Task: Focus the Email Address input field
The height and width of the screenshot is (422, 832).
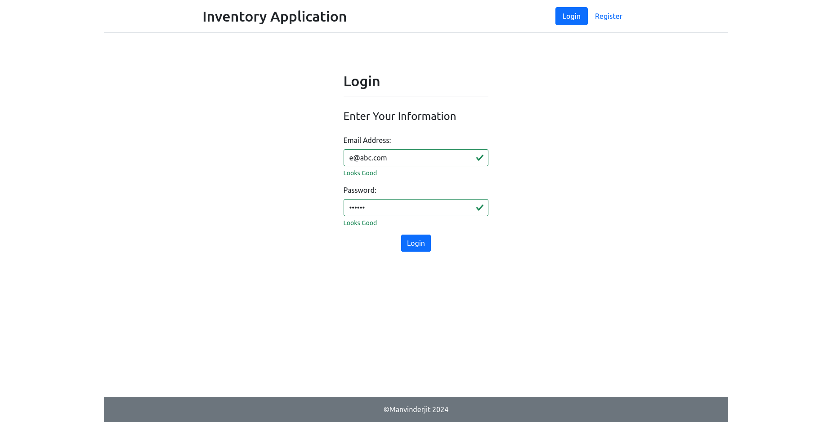Action: (416, 158)
